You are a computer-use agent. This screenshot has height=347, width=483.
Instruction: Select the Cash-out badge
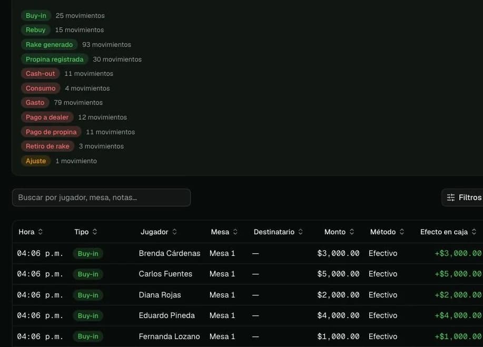40,74
